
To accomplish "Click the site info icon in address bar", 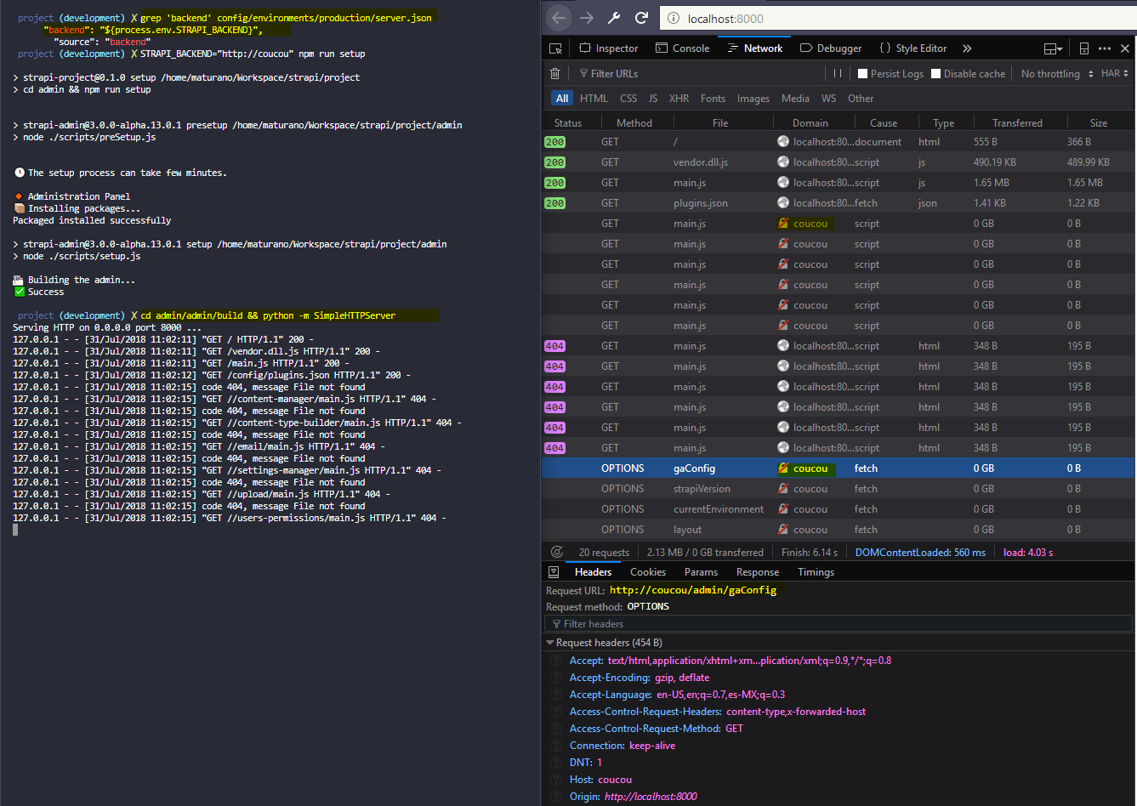I will (x=673, y=18).
